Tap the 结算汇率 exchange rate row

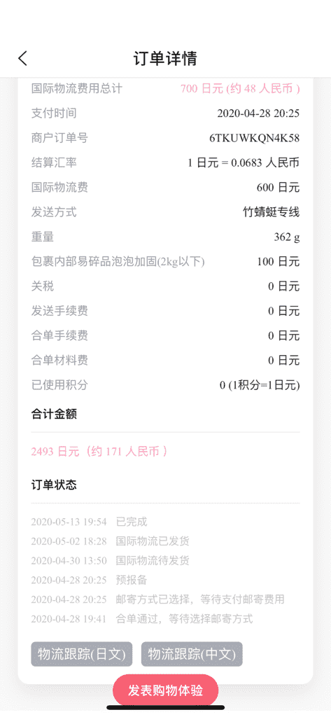pos(165,162)
